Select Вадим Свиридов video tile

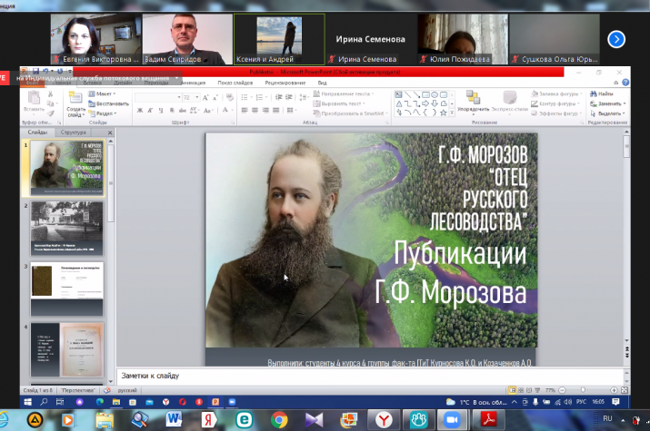point(187,39)
